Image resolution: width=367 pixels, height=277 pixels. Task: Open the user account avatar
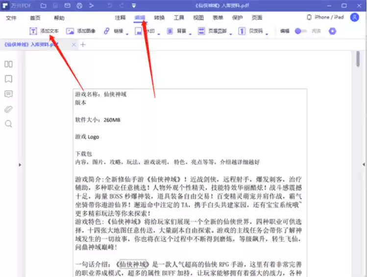(x=354, y=17)
